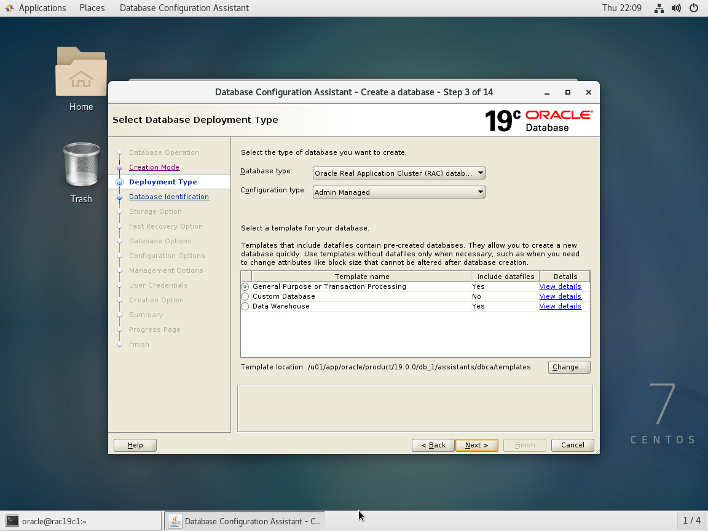Open the Places menu
The width and height of the screenshot is (708, 531).
92,8
